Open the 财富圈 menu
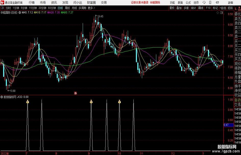Screen dimensions: 241x155 tap(91, 3)
